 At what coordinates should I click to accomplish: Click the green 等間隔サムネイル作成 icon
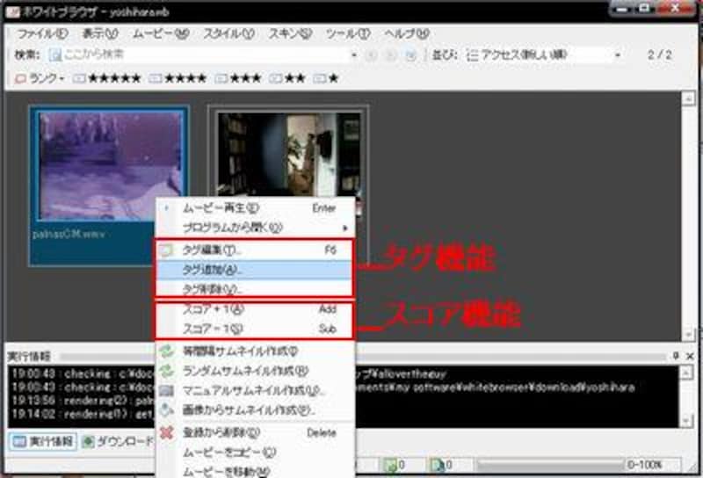pyautogui.click(x=166, y=351)
